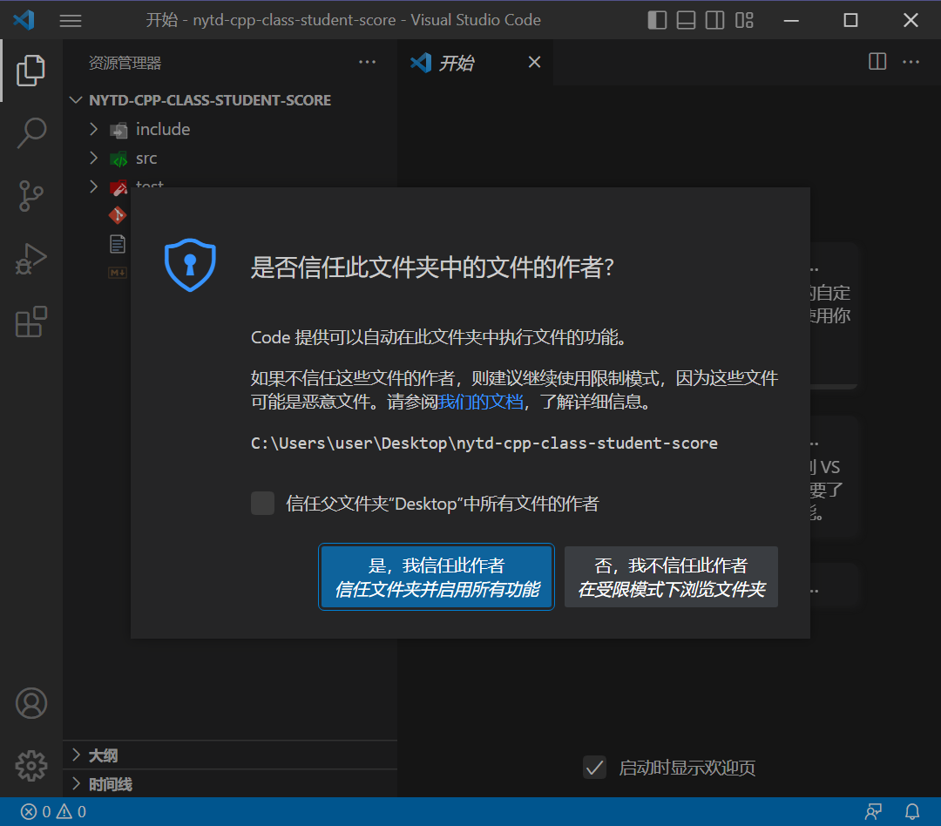
Task: Check trust parent folder "Desktop" checkbox
Action: pyautogui.click(x=263, y=504)
